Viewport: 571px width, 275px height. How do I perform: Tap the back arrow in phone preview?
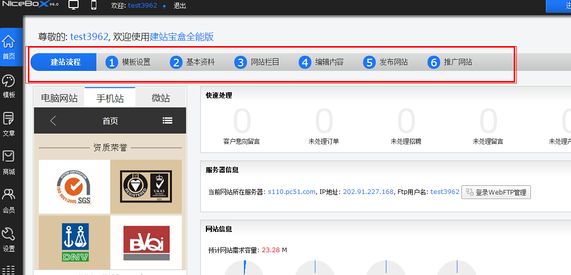tap(53, 121)
